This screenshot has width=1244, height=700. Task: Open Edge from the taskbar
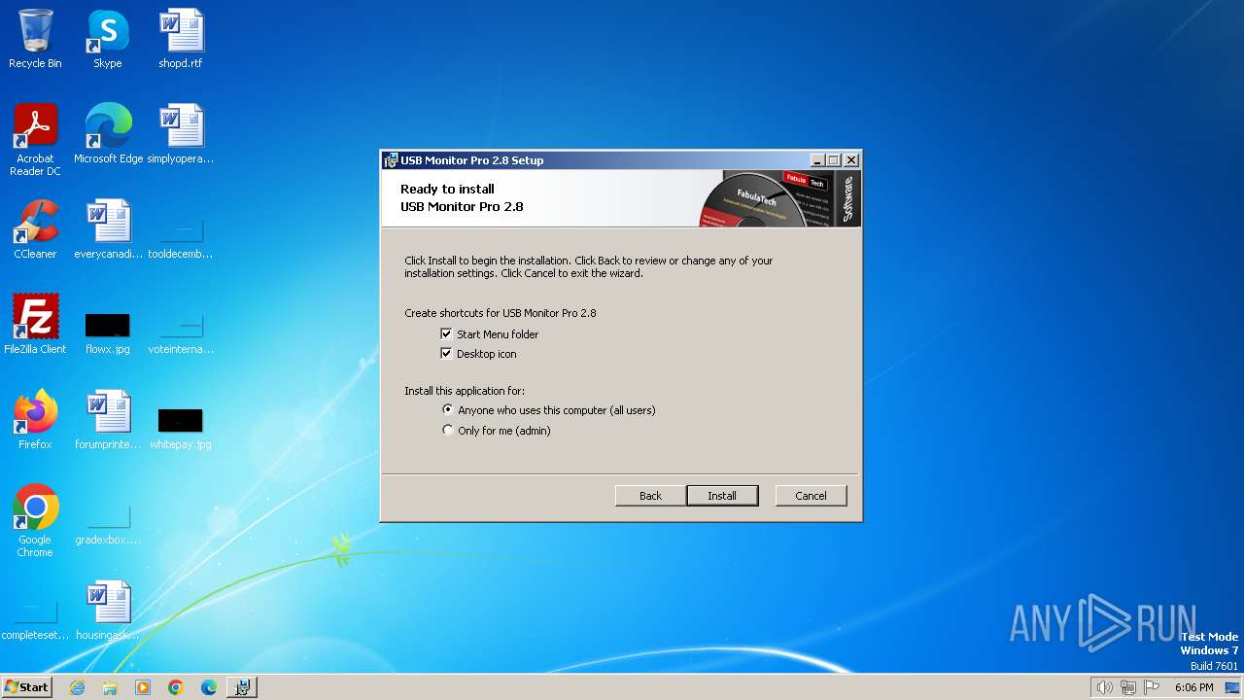click(209, 687)
